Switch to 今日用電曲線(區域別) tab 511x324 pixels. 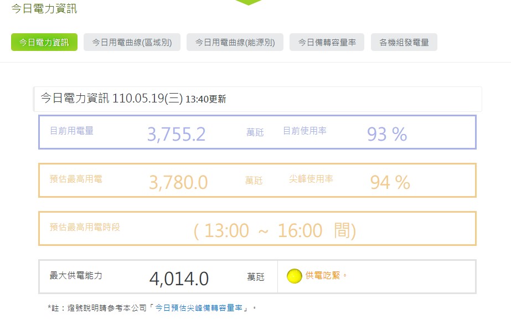coord(132,42)
